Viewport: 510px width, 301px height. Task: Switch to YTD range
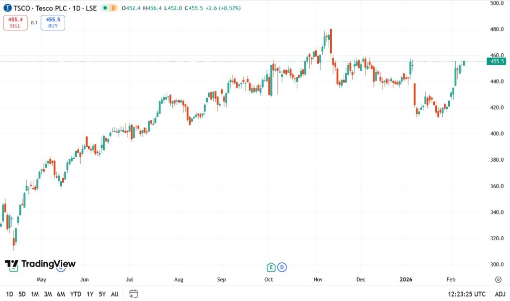pyautogui.click(x=76, y=294)
